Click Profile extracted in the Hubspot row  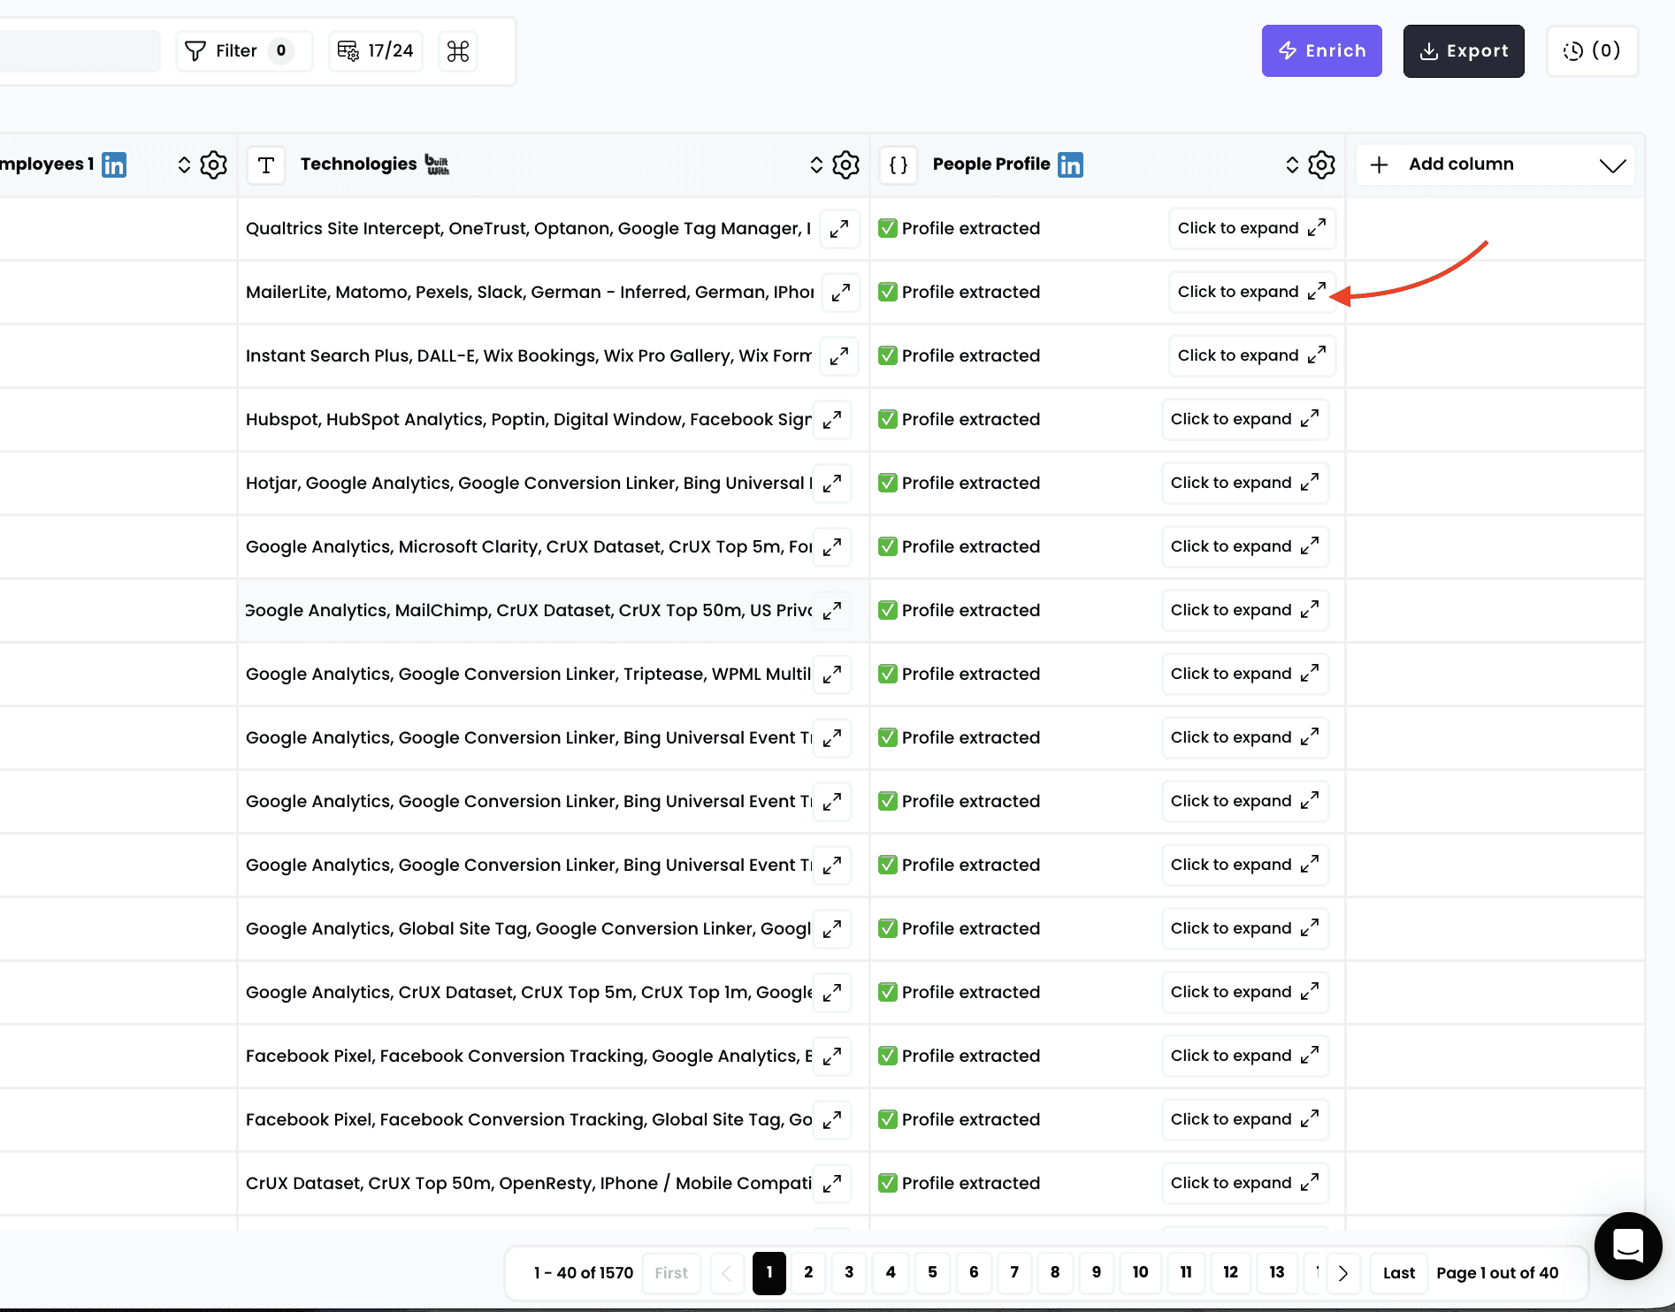[x=960, y=419]
